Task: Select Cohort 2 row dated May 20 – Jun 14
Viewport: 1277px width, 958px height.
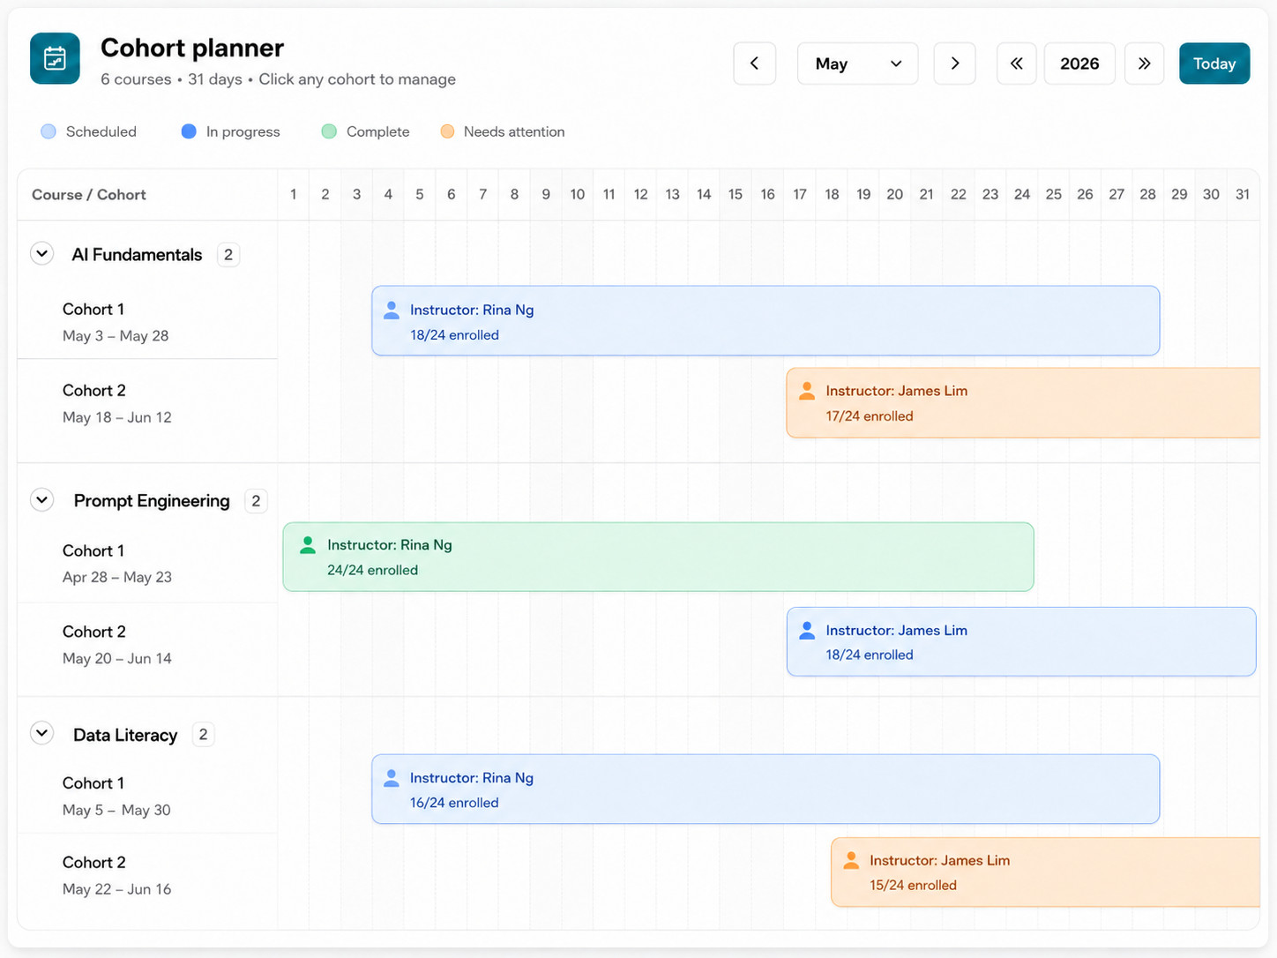Action: [147, 644]
